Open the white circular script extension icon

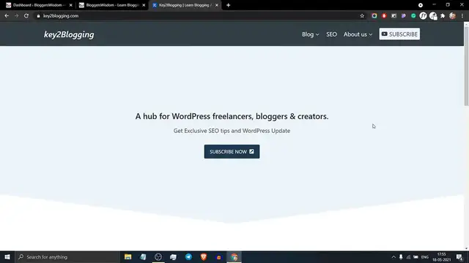point(423,16)
